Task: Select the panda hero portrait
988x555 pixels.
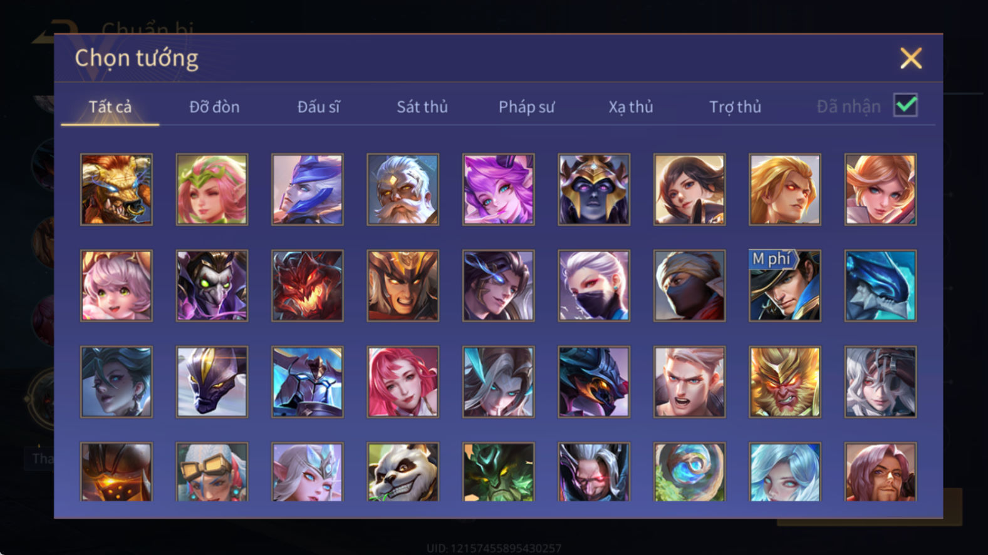Action: [x=403, y=472]
